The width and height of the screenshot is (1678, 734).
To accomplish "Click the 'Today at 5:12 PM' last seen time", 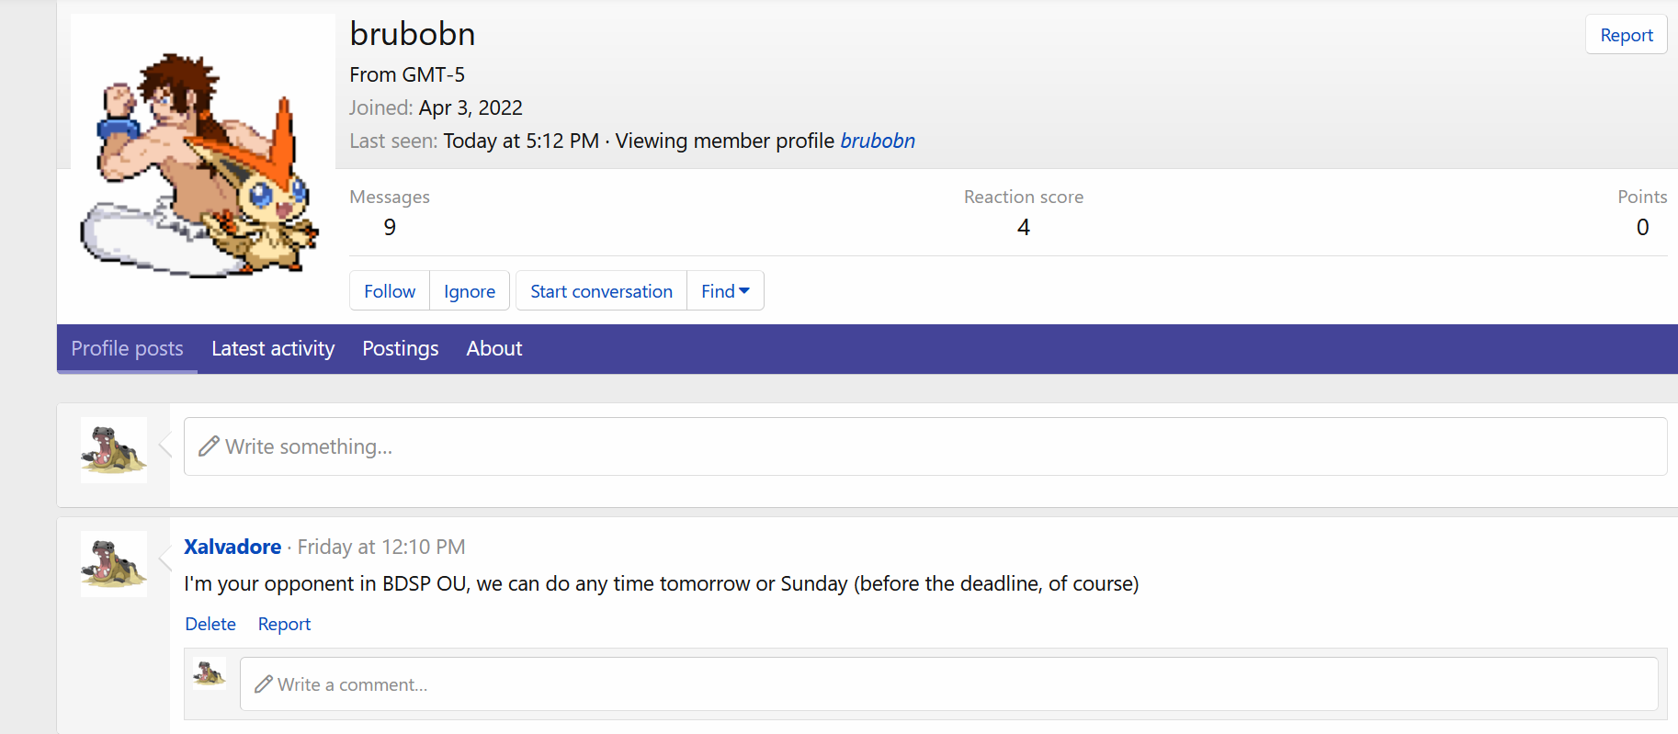I will 521,141.
